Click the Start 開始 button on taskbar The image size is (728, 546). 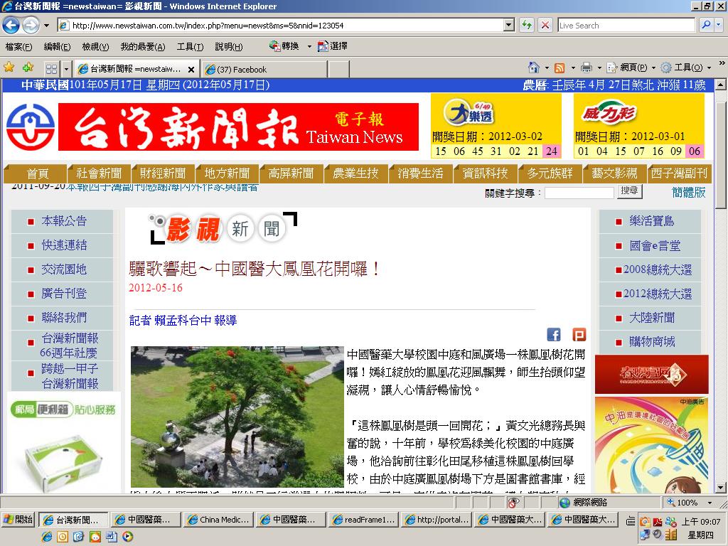[x=19, y=520]
